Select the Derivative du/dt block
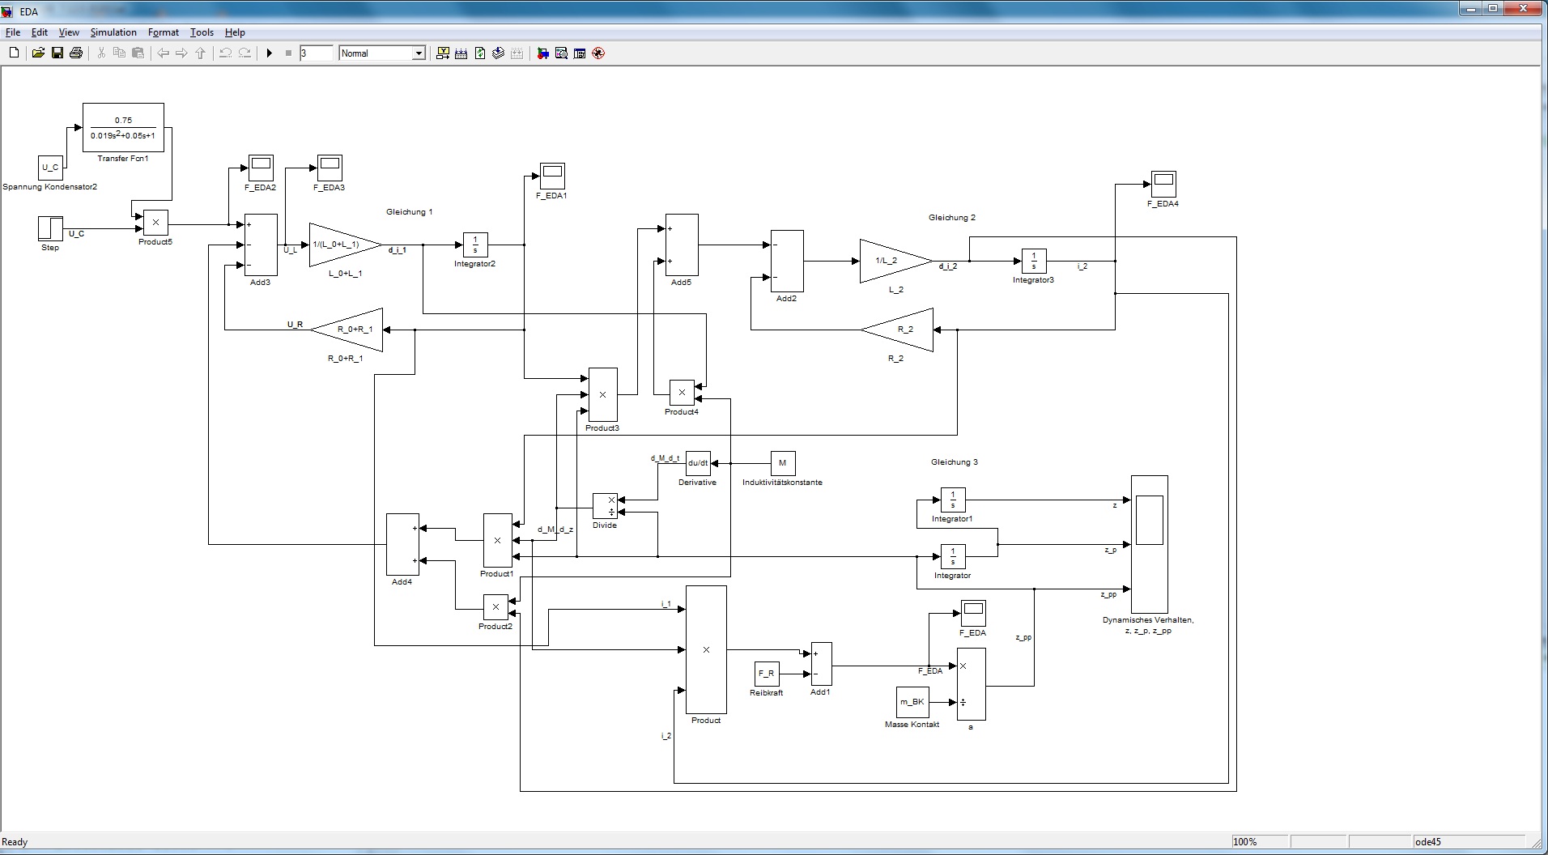The image size is (1548, 855). [x=697, y=463]
